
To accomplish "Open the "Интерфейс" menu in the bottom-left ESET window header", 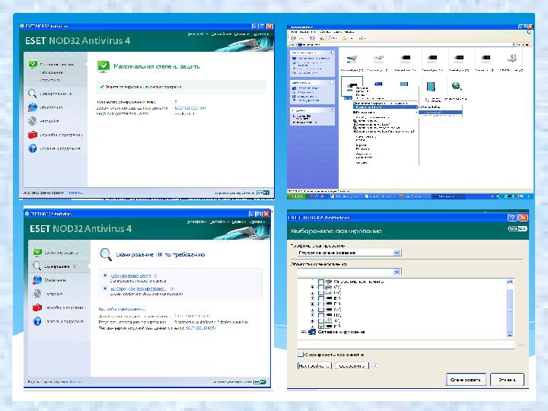I will pos(196,221).
